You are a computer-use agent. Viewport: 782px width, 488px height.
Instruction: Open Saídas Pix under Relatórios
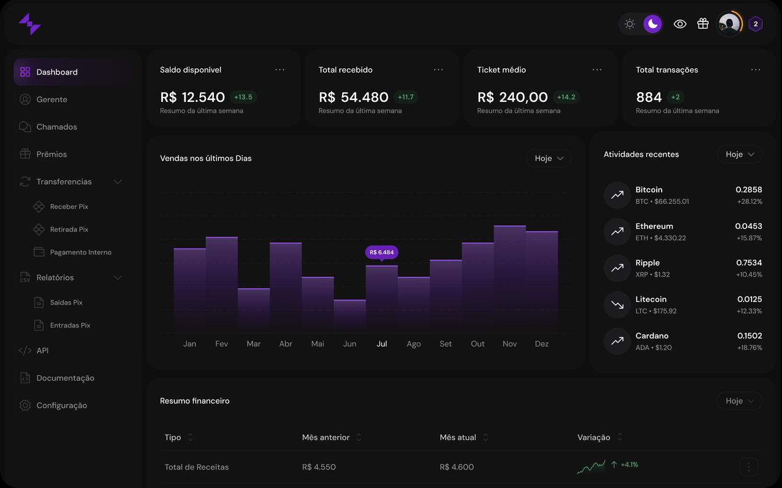pyautogui.click(x=65, y=302)
